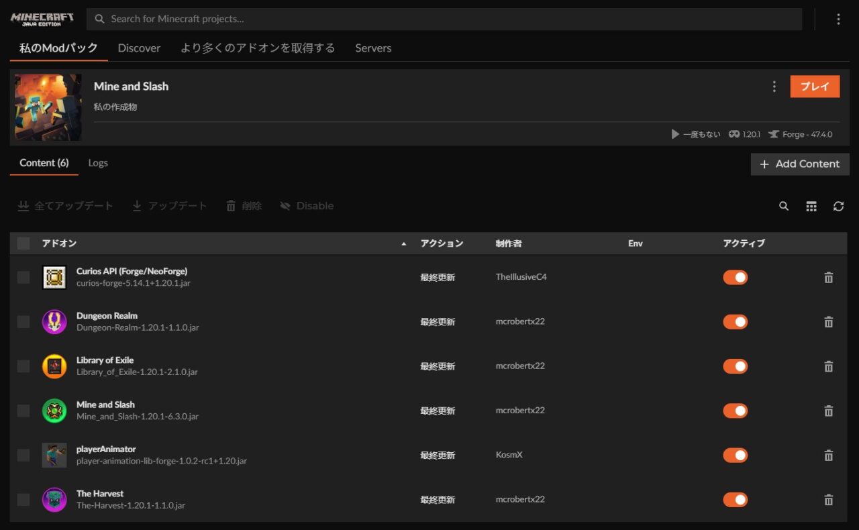Switch to the Discover tab

(x=139, y=48)
